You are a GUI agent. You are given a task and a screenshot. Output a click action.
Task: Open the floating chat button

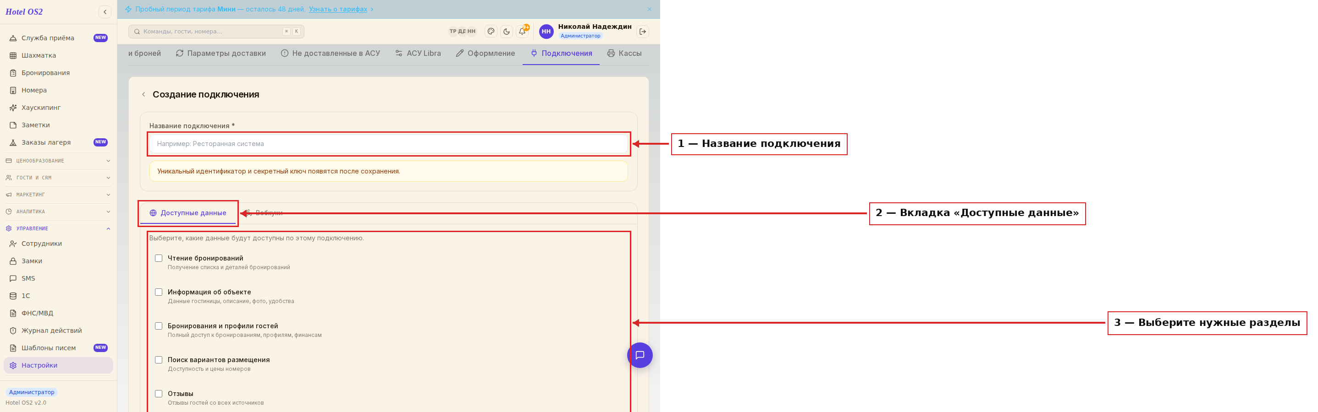[x=640, y=355]
